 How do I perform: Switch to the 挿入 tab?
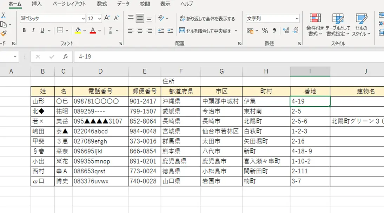[37, 4]
